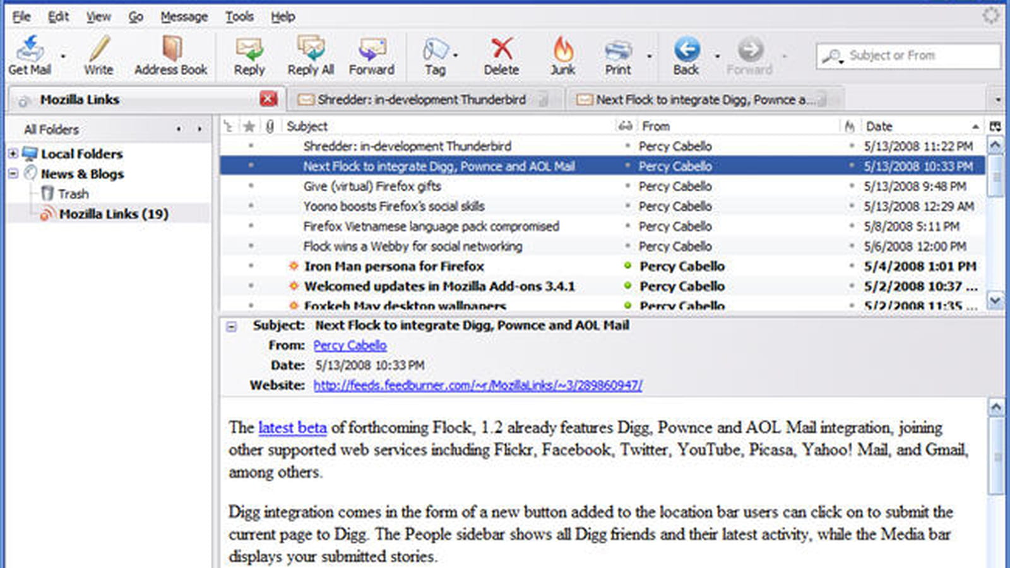Forward the selected message

point(371,56)
